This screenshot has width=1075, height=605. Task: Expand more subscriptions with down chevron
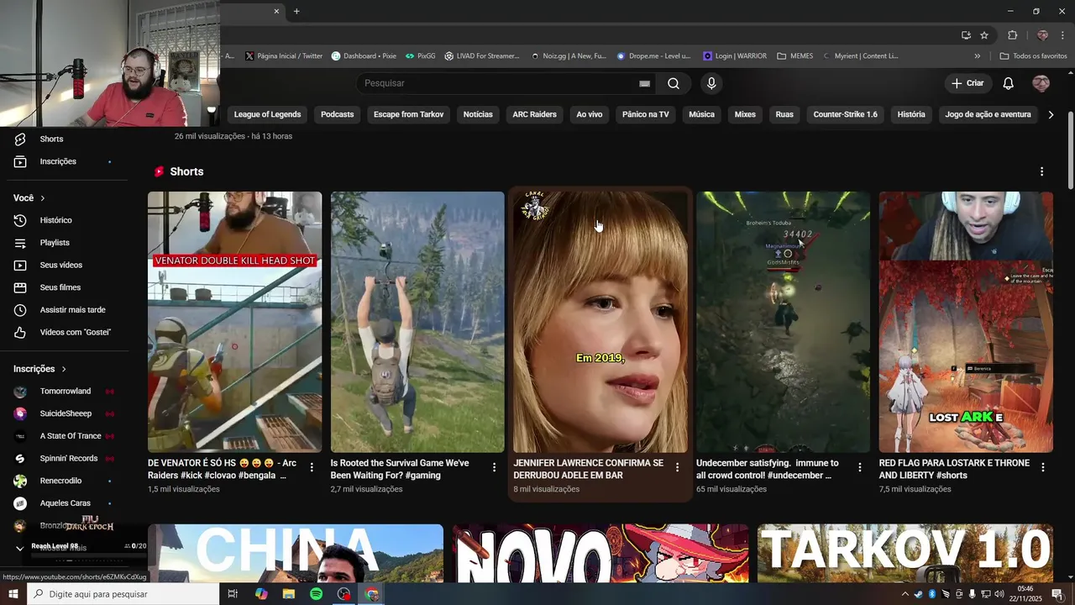(x=20, y=548)
